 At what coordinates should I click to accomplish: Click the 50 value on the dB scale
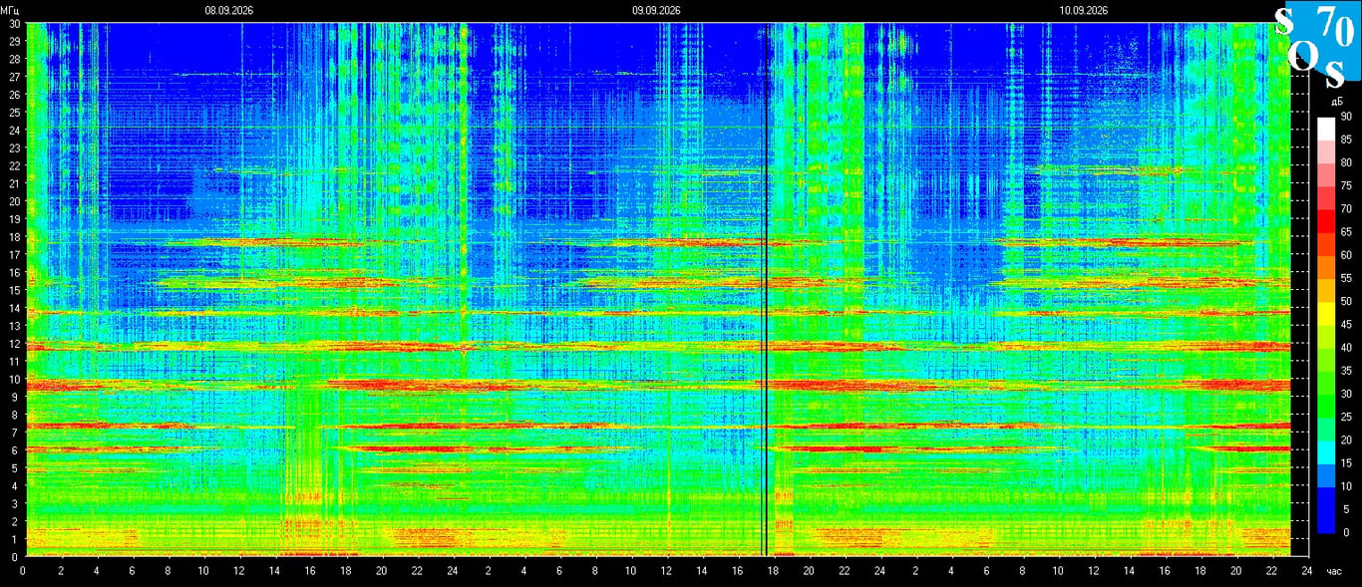pyautogui.click(x=1346, y=301)
